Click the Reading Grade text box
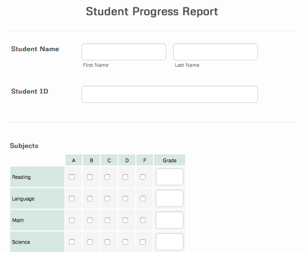Viewport: 305px width, 253px height. tap(170, 177)
